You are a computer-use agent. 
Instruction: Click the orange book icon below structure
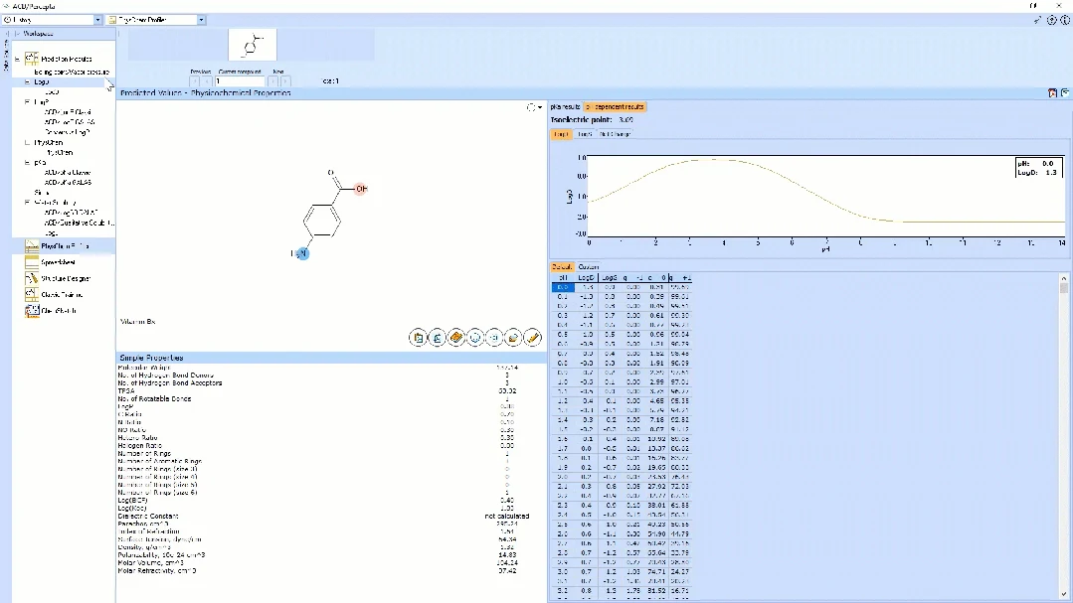point(456,337)
